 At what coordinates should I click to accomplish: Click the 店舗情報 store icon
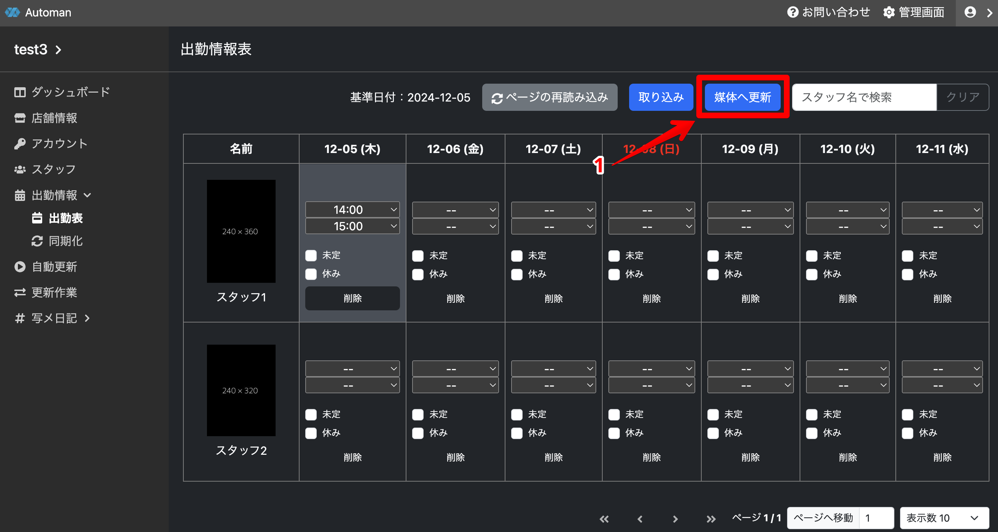pos(20,118)
